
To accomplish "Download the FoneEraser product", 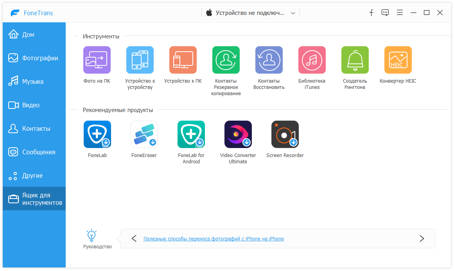I will (144, 134).
